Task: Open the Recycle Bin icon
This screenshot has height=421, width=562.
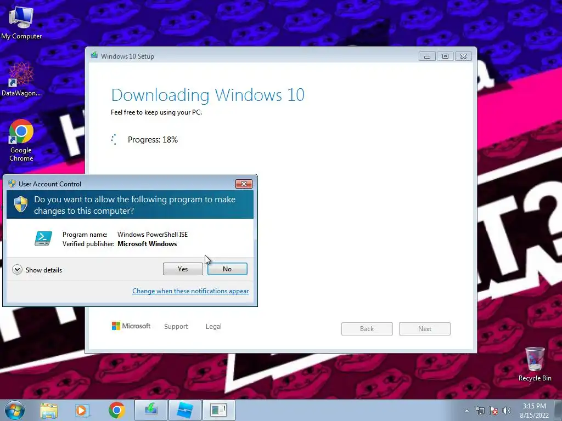Action: [535, 364]
